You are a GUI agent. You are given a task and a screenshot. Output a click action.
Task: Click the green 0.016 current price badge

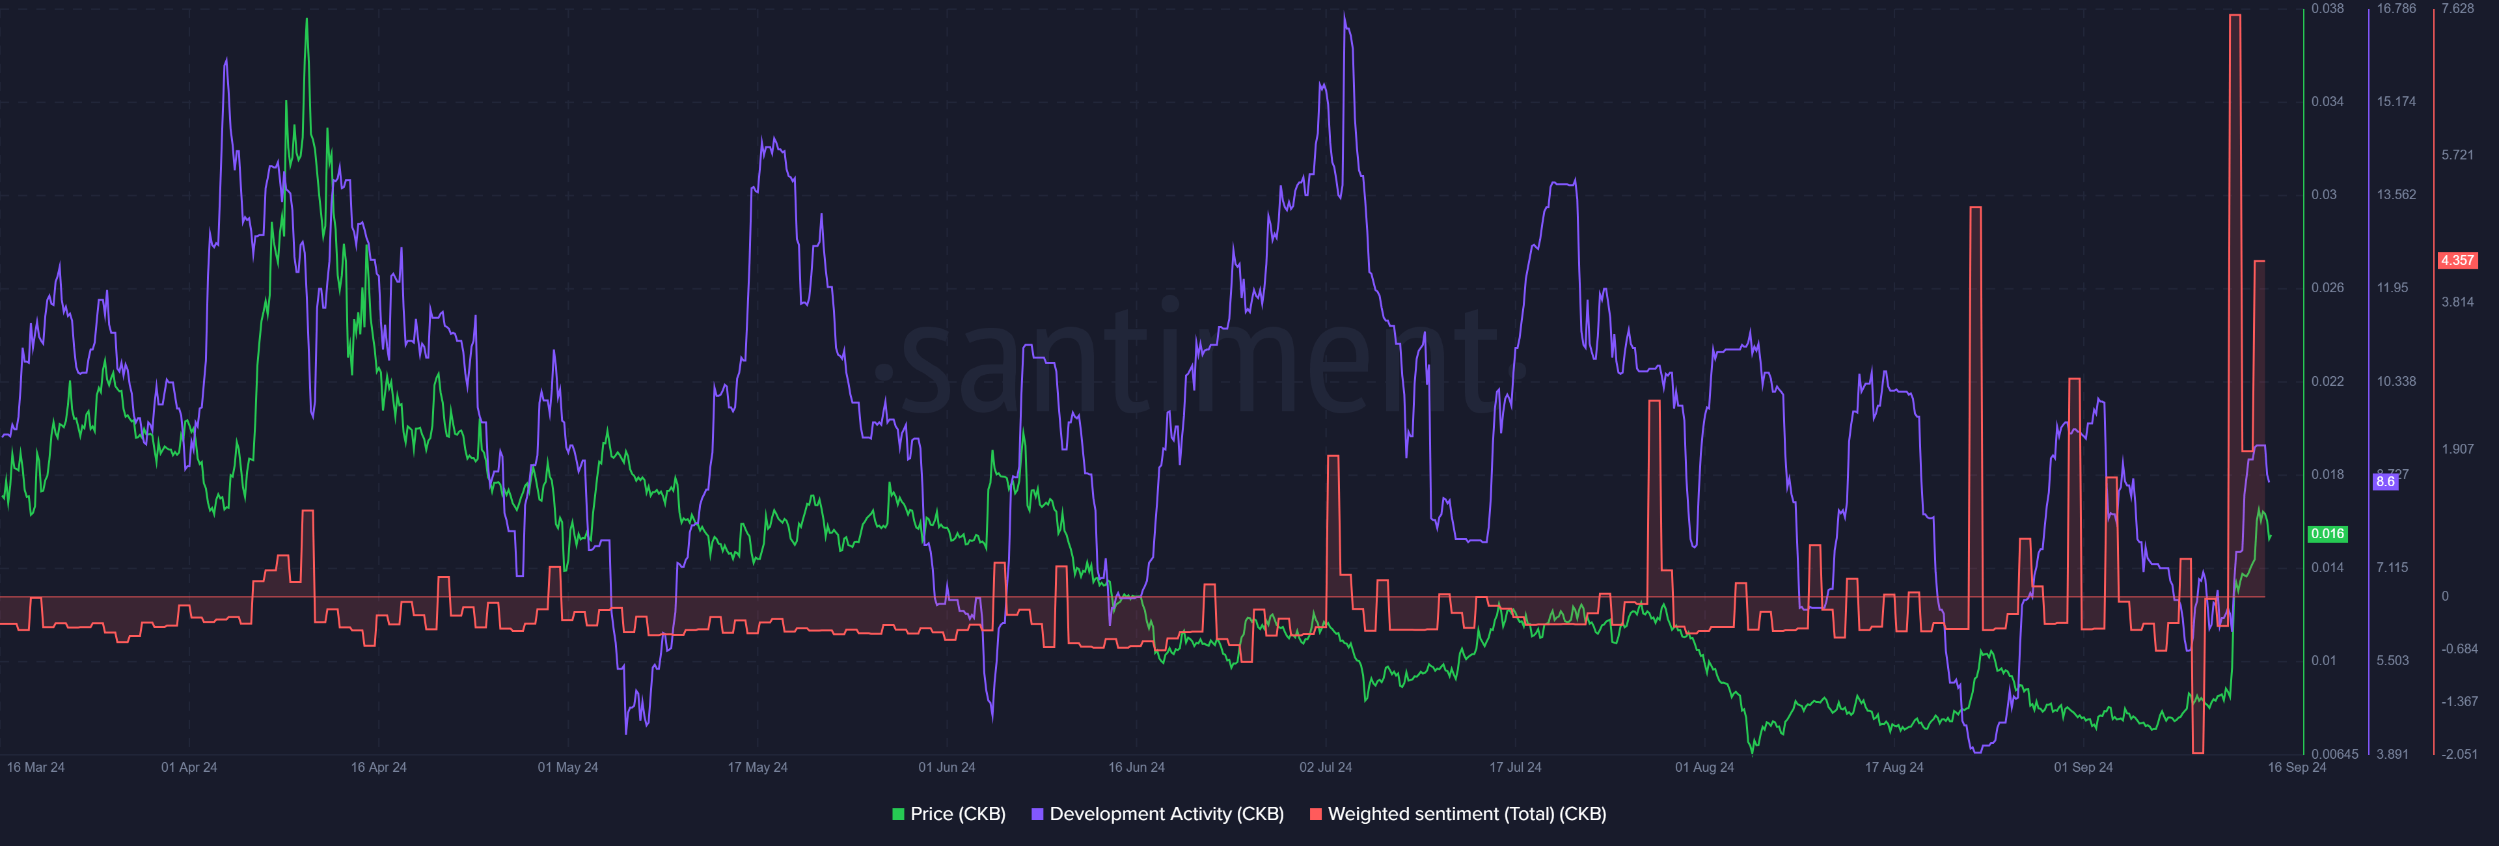[2327, 534]
